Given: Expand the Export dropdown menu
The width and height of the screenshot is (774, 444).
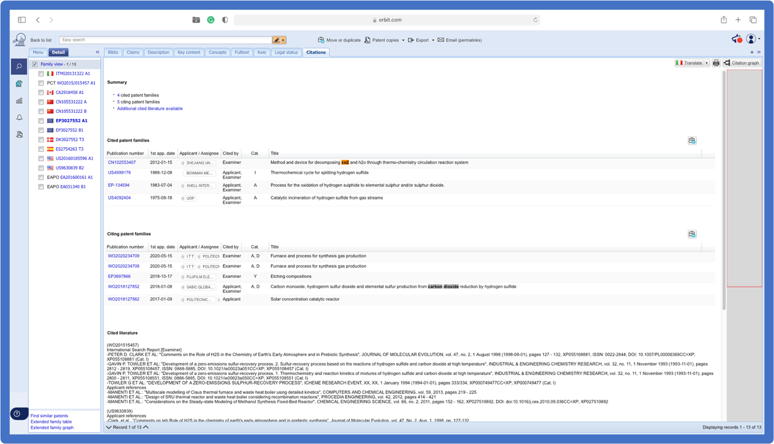Looking at the screenshot, I should [x=433, y=40].
